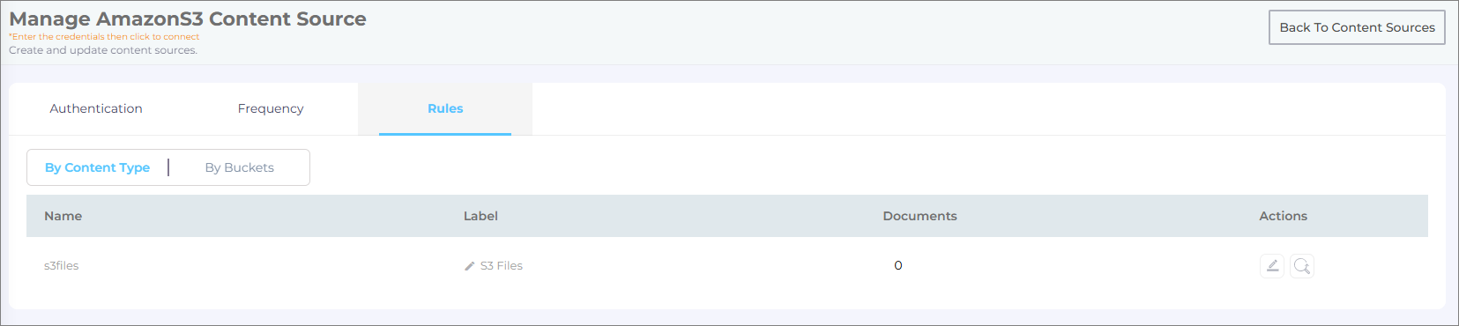Toggle view to By Content Type
Screen dimensions: 1459x326
pos(97,167)
